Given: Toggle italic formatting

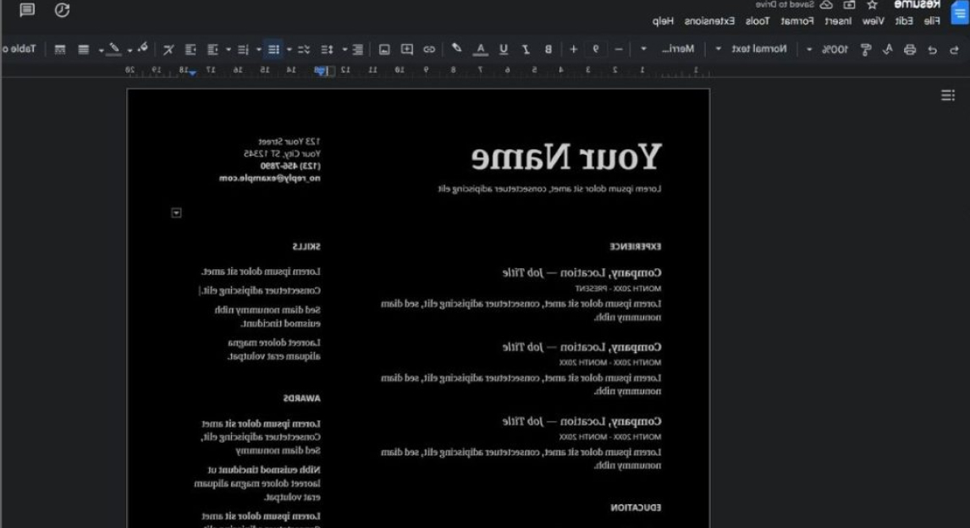Looking at the screenshot, I should pyautogui.click(x=526, y=49).
